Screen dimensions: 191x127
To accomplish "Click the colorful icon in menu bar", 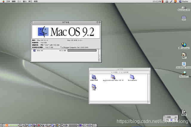I will pyautogui.click(x=175, y=1).
